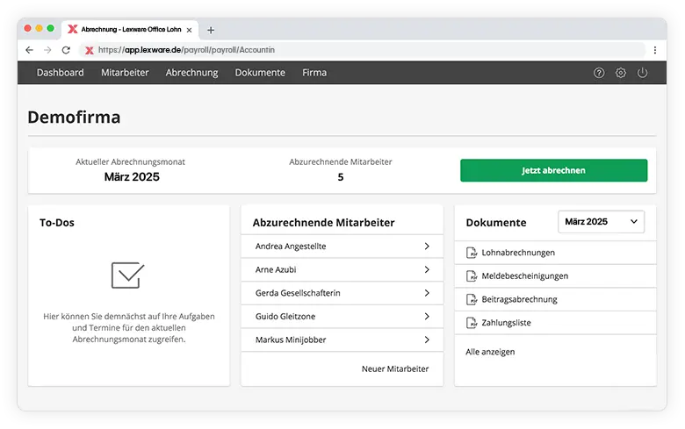
Task: Open the März 2025 month dropdown
Action: tap(601, 222)
